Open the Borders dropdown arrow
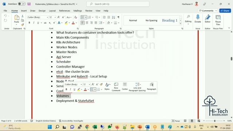This screenshot has height=131, width=233. (x=119, y=23)
